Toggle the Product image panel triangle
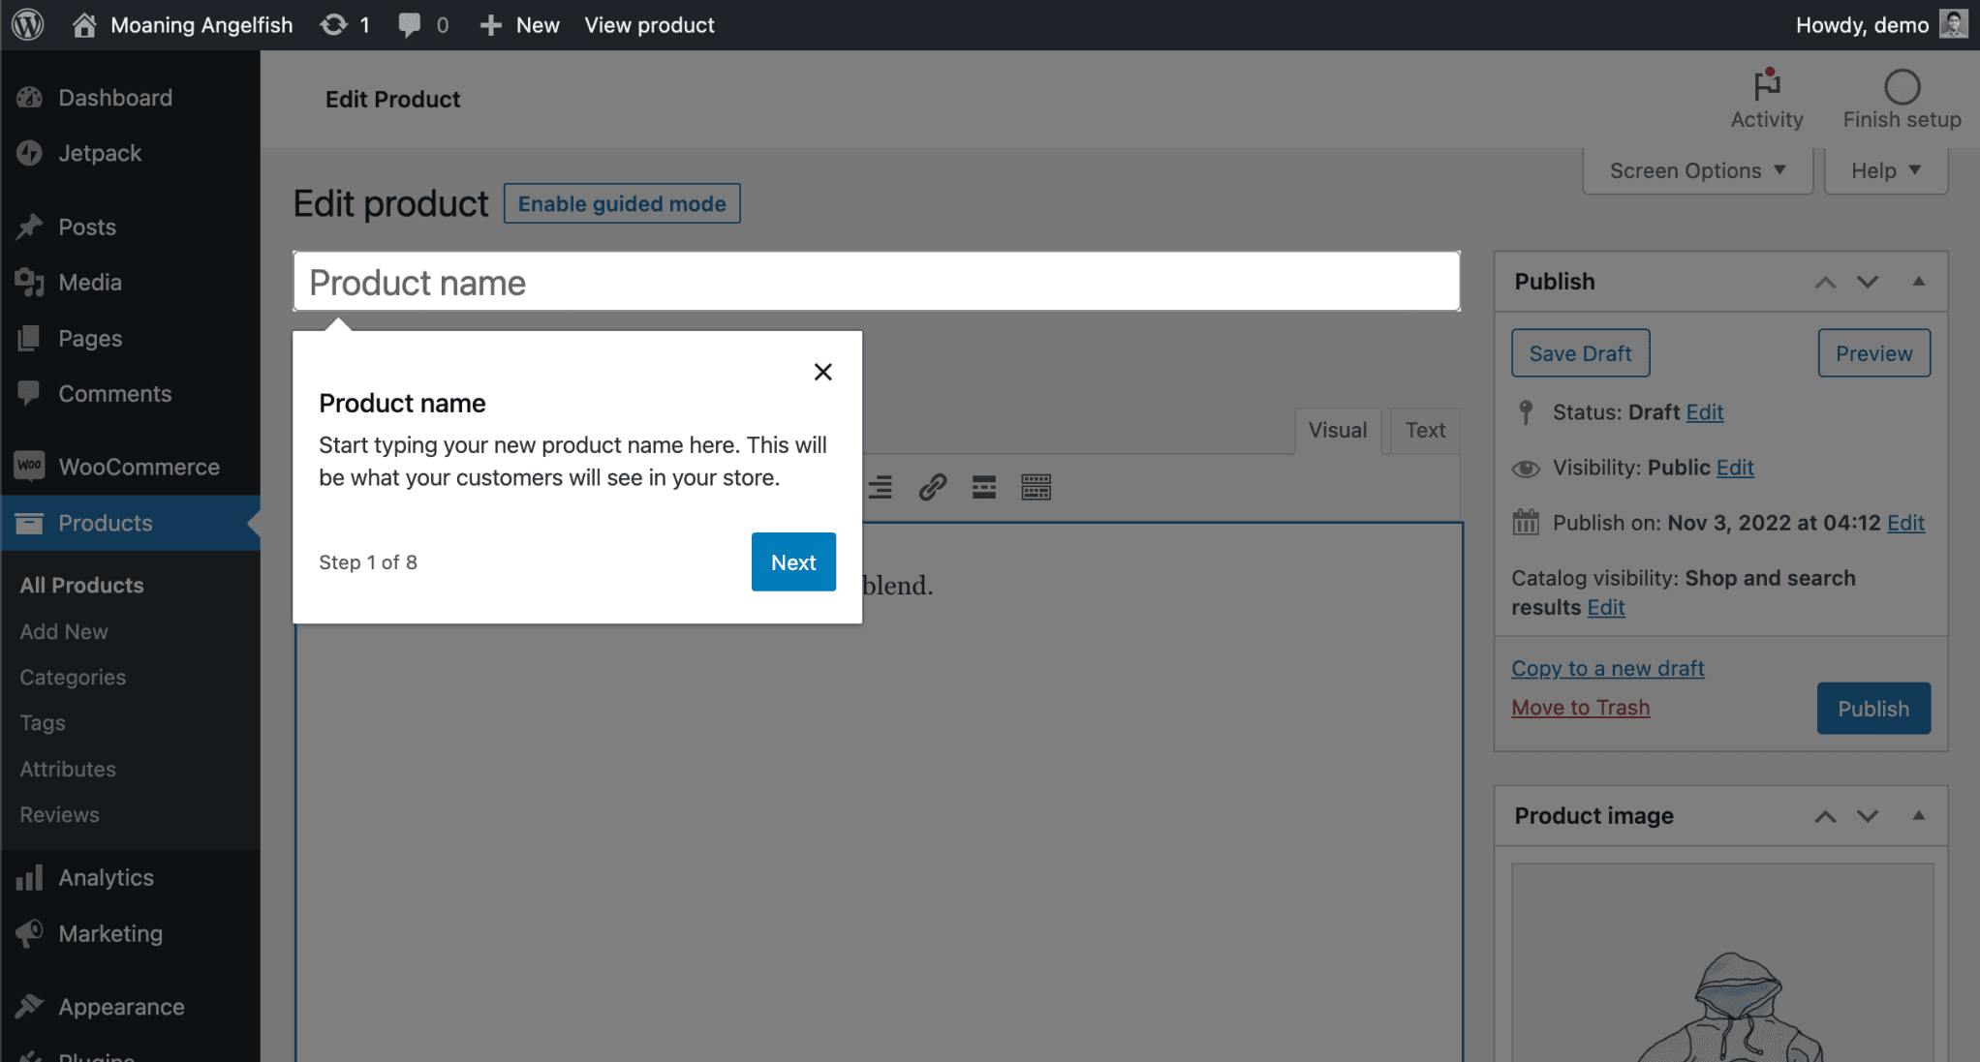The height and width of the screenshot is (1062, 1980). point(1917,815)
